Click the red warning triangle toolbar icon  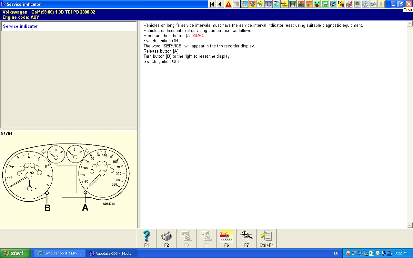(x=228, y=4)
